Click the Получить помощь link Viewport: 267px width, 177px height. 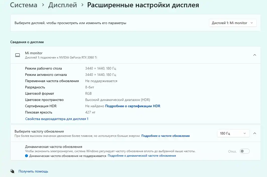pos(33,171)
